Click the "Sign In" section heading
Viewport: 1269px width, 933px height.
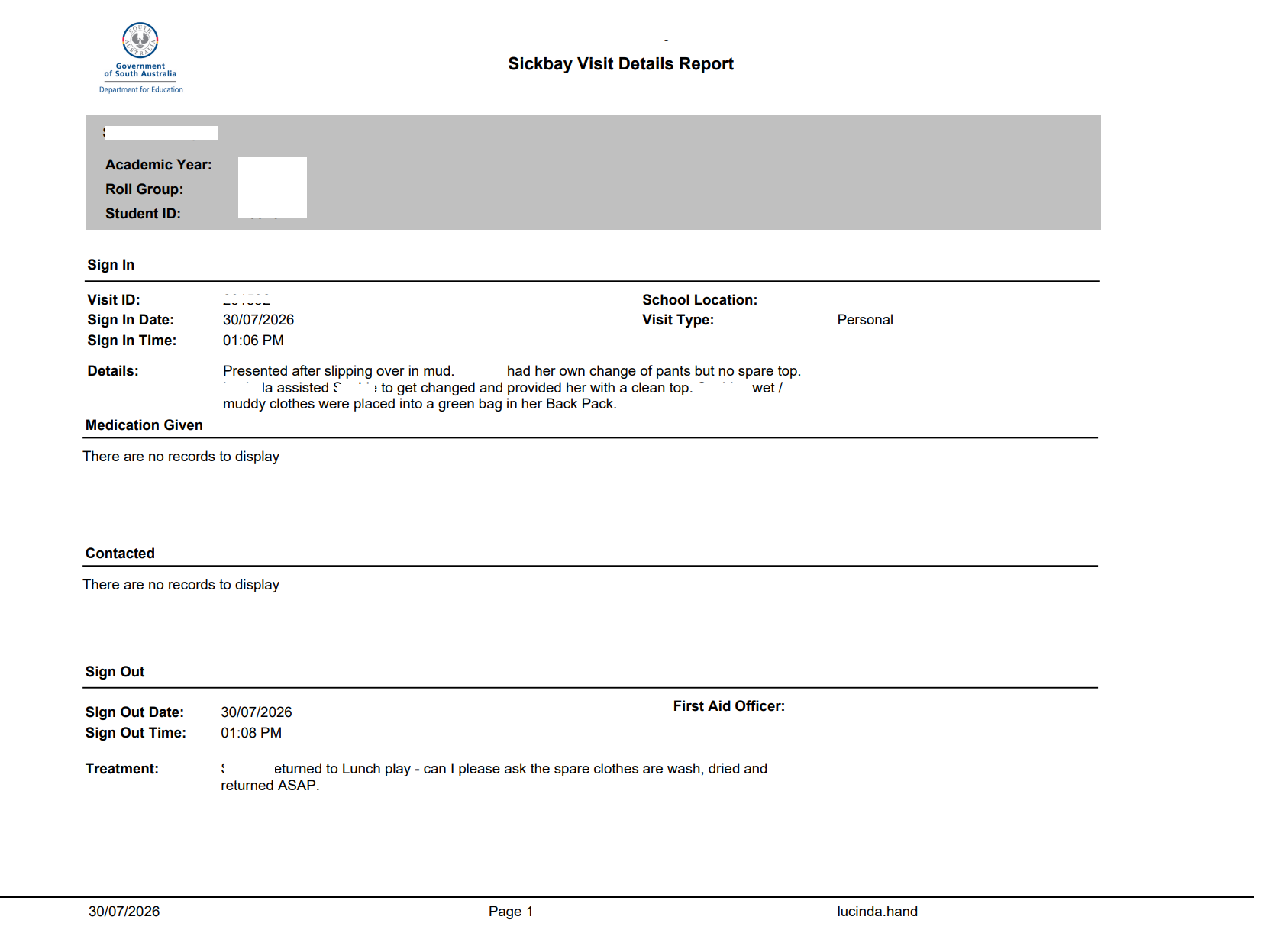(x=111, y=265)
